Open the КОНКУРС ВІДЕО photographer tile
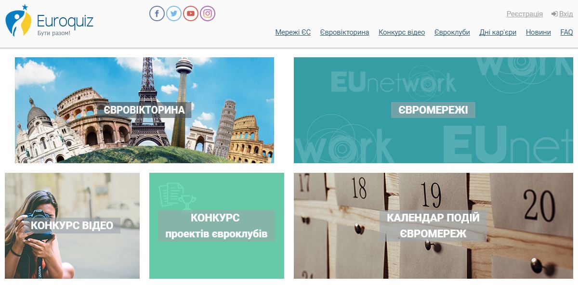The width and height of the screenshot is (578, 285). 72,225
